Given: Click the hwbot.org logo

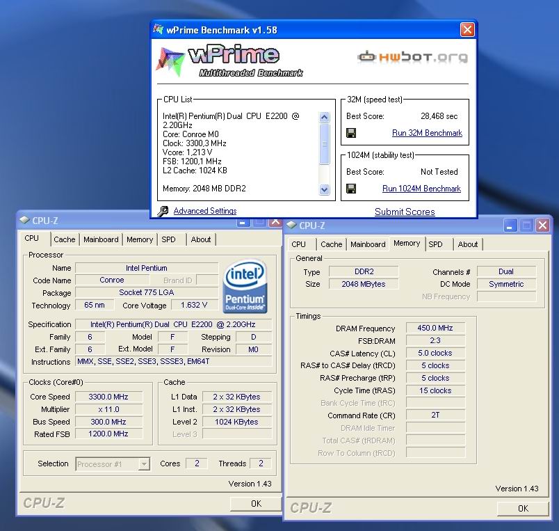Looking at the screenshot, I should (x=412, y=57).
